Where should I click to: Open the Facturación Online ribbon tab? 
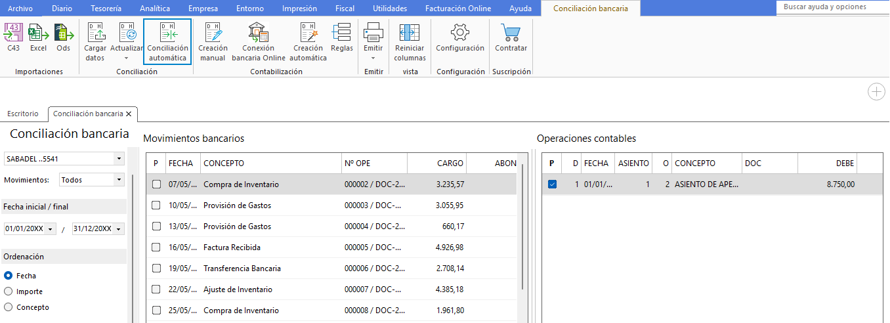click(x=457, y=9)
